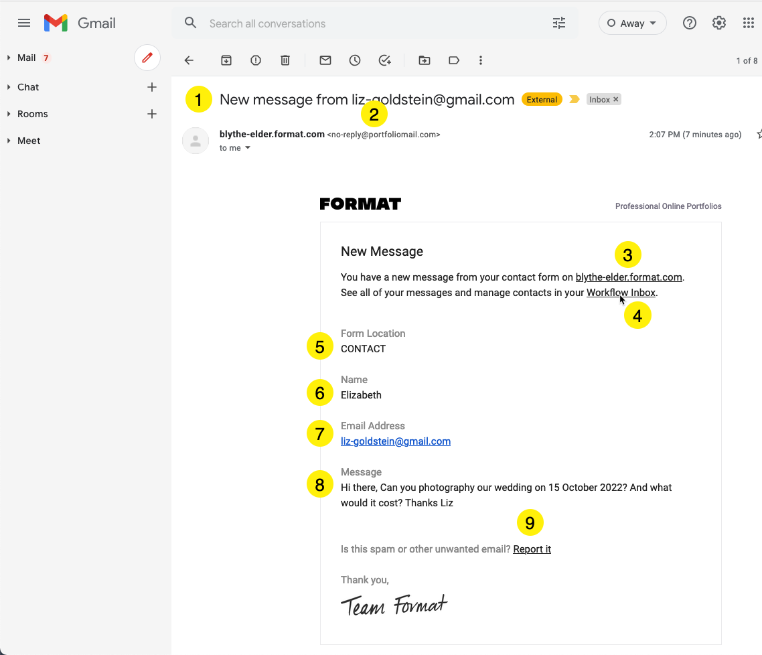Image resolution: width=762 pixels, height=655 pixels.
Task: Click the Compose pencil button
Action: (x=147, y=58)
